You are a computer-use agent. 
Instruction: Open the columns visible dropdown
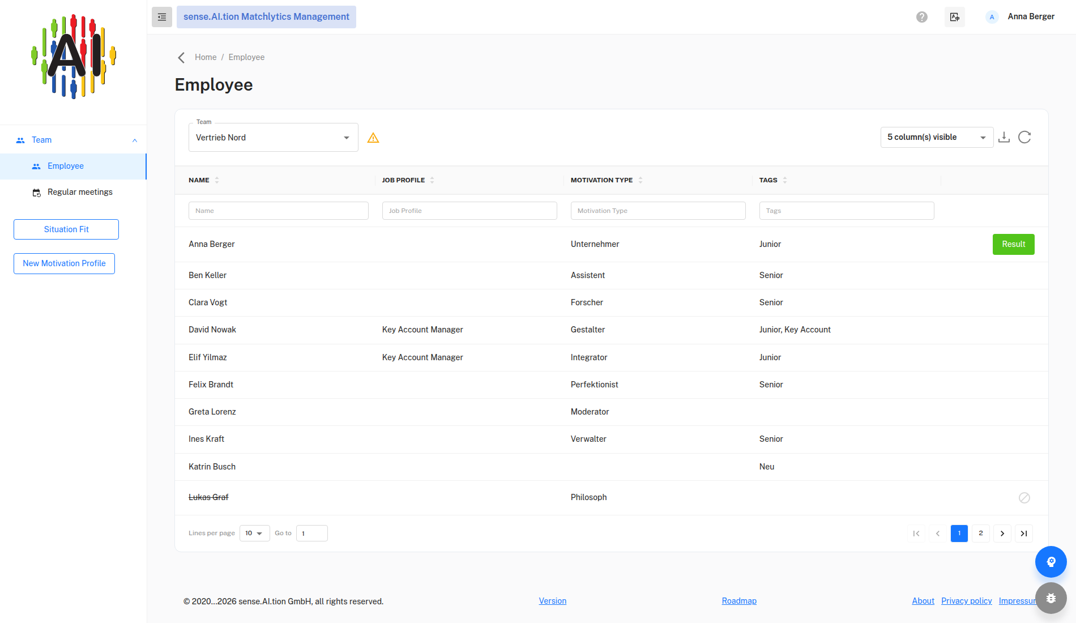pos(937,138)
